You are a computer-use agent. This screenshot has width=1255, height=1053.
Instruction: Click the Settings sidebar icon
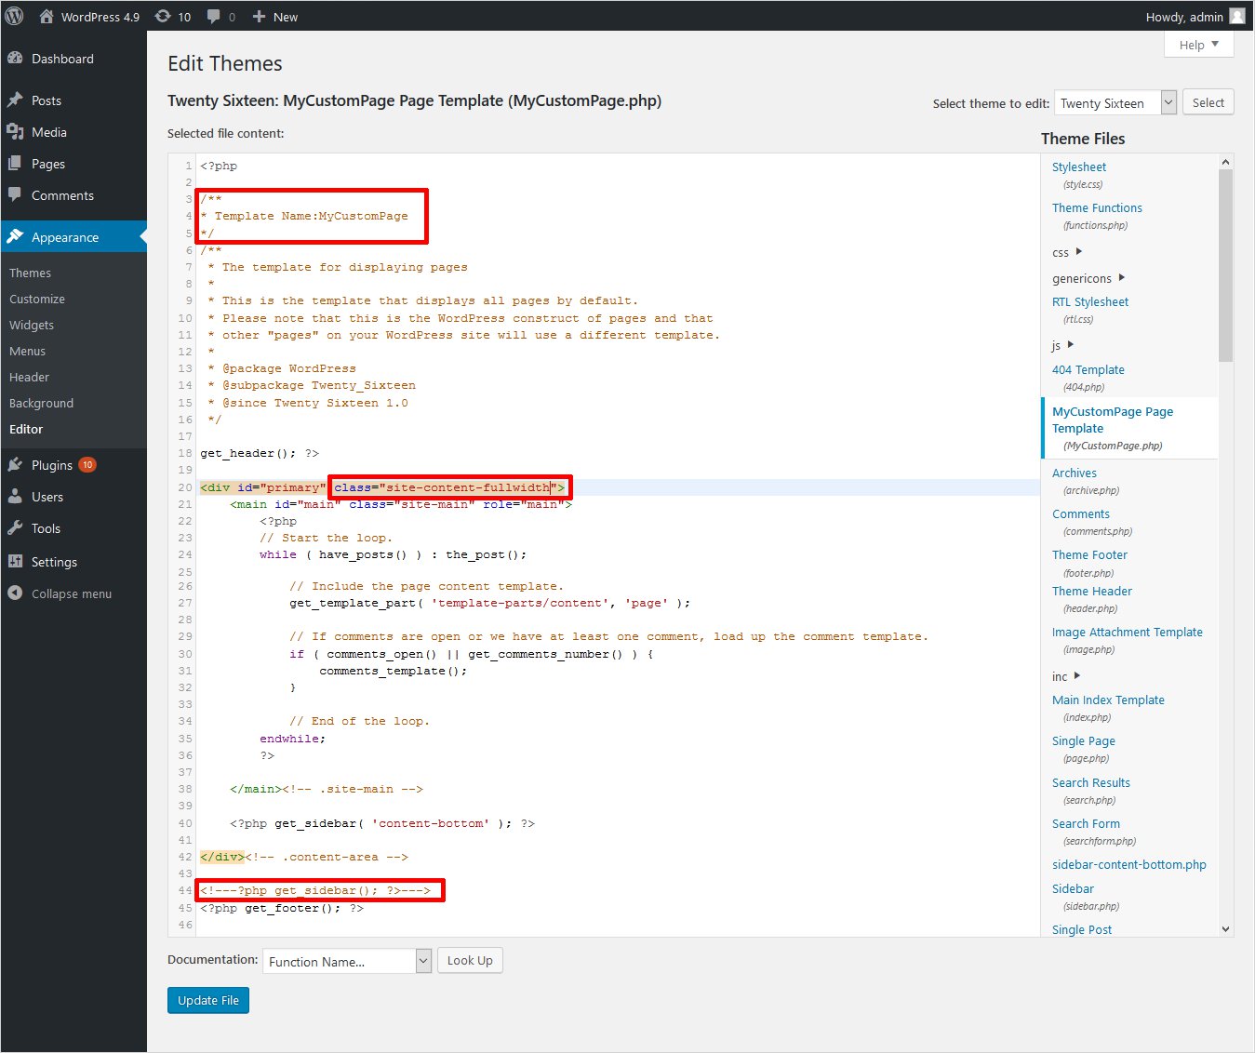coord(15,562)
